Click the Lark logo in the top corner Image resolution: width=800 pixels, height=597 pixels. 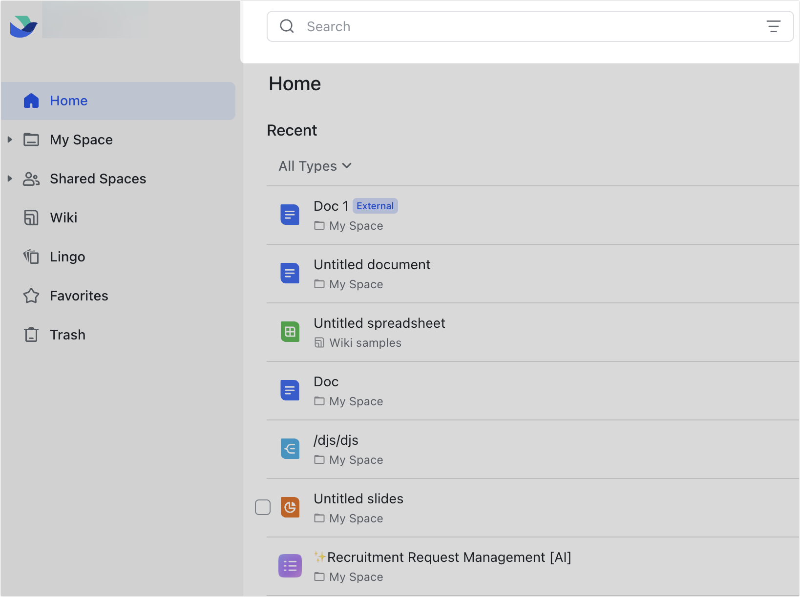pyautogui.click(x=22, y=26)
